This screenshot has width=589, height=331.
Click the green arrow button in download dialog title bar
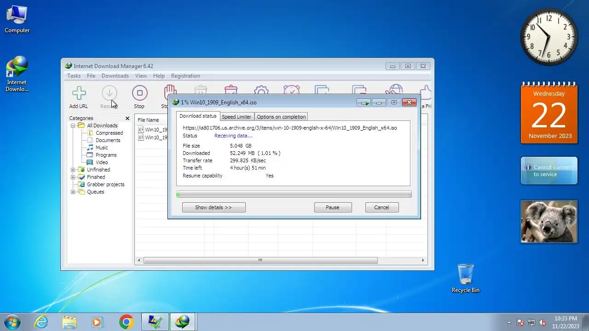coord(364,103)
